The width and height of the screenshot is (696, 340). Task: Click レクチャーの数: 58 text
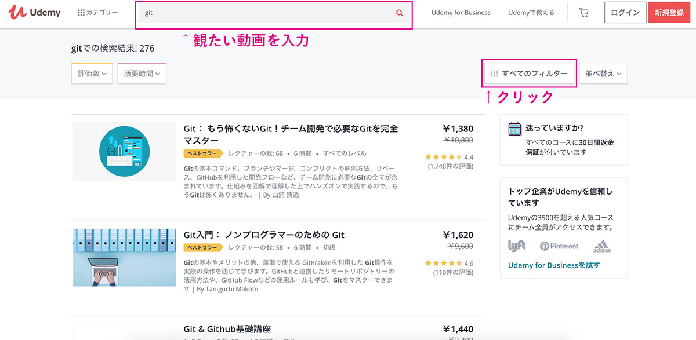256,247
